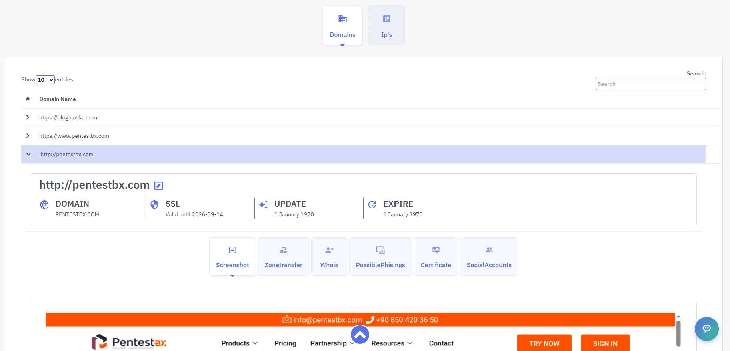Click the scroll-to-top arrow button
This screenshot has width=730, height=351.
(360, 335)
